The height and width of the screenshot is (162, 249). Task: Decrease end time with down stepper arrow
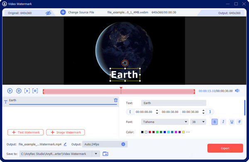(203, 113)
